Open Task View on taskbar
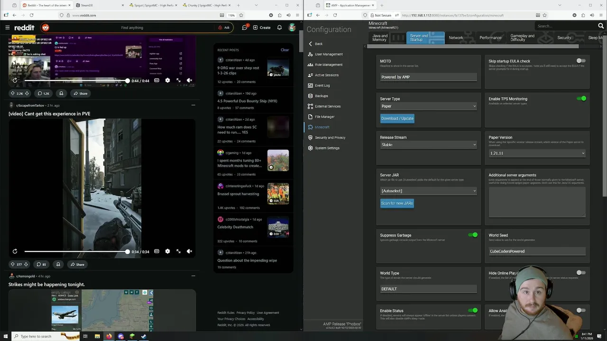Image resolution: width=607 pixels, height=341 pixels. coord(85,336)
